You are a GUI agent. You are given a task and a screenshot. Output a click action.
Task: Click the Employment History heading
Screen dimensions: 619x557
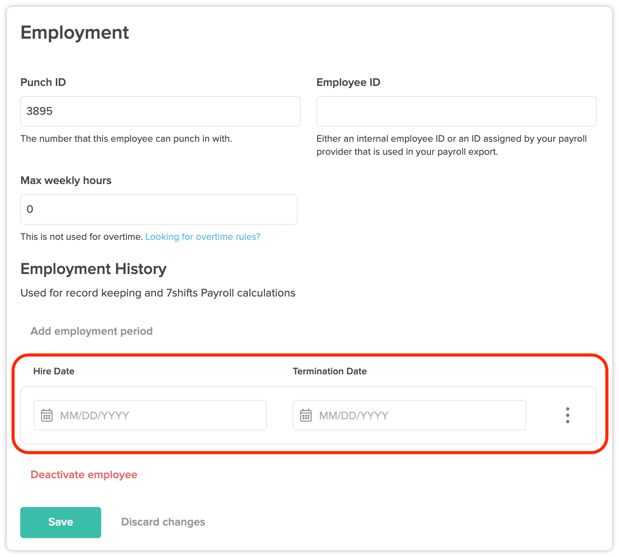[x=94, y=269]
